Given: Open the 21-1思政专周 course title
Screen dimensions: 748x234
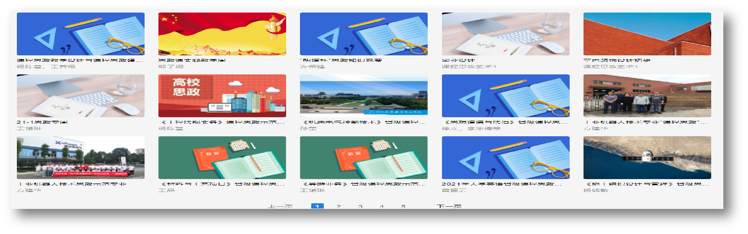Looking at the screenshot, I should pyautogui.click(x=42, y=122).
